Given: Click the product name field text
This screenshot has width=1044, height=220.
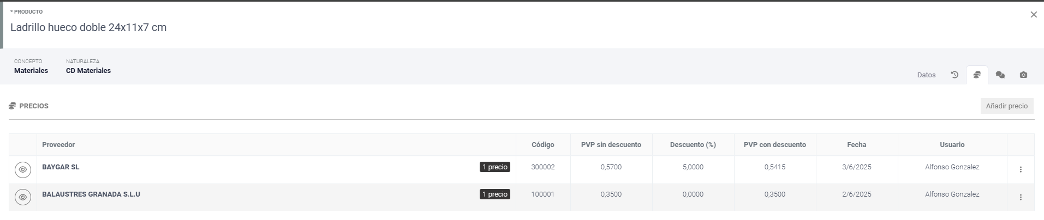Looking at the screenshot, I should tap(88, 28).
